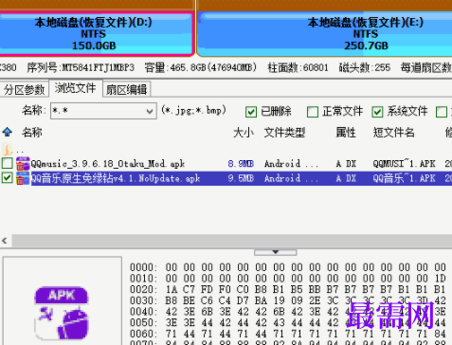Image resolution: width=452 pixels, height=345 pixels.
Task: Sort by the 文件类型 column header
Action: [284, 133]
